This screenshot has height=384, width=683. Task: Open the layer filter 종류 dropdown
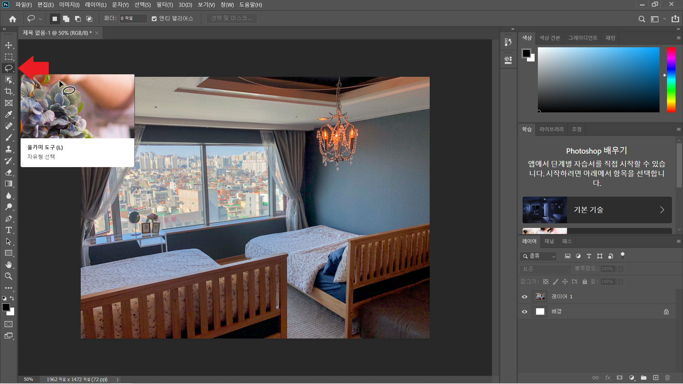(538, 256)
